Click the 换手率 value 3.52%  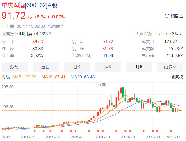37,56
